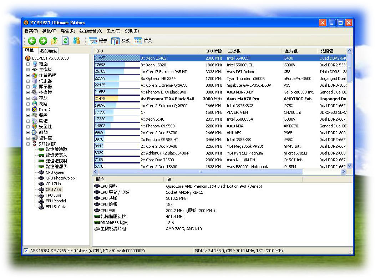Viewport: 375px width, 278px height.
Task: Click the 結果 results toolbar button
Action: 143,41
